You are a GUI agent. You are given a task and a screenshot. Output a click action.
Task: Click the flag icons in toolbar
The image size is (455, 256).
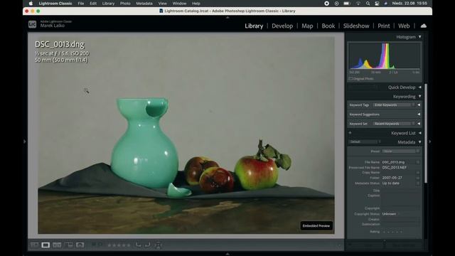pos(97,245)
